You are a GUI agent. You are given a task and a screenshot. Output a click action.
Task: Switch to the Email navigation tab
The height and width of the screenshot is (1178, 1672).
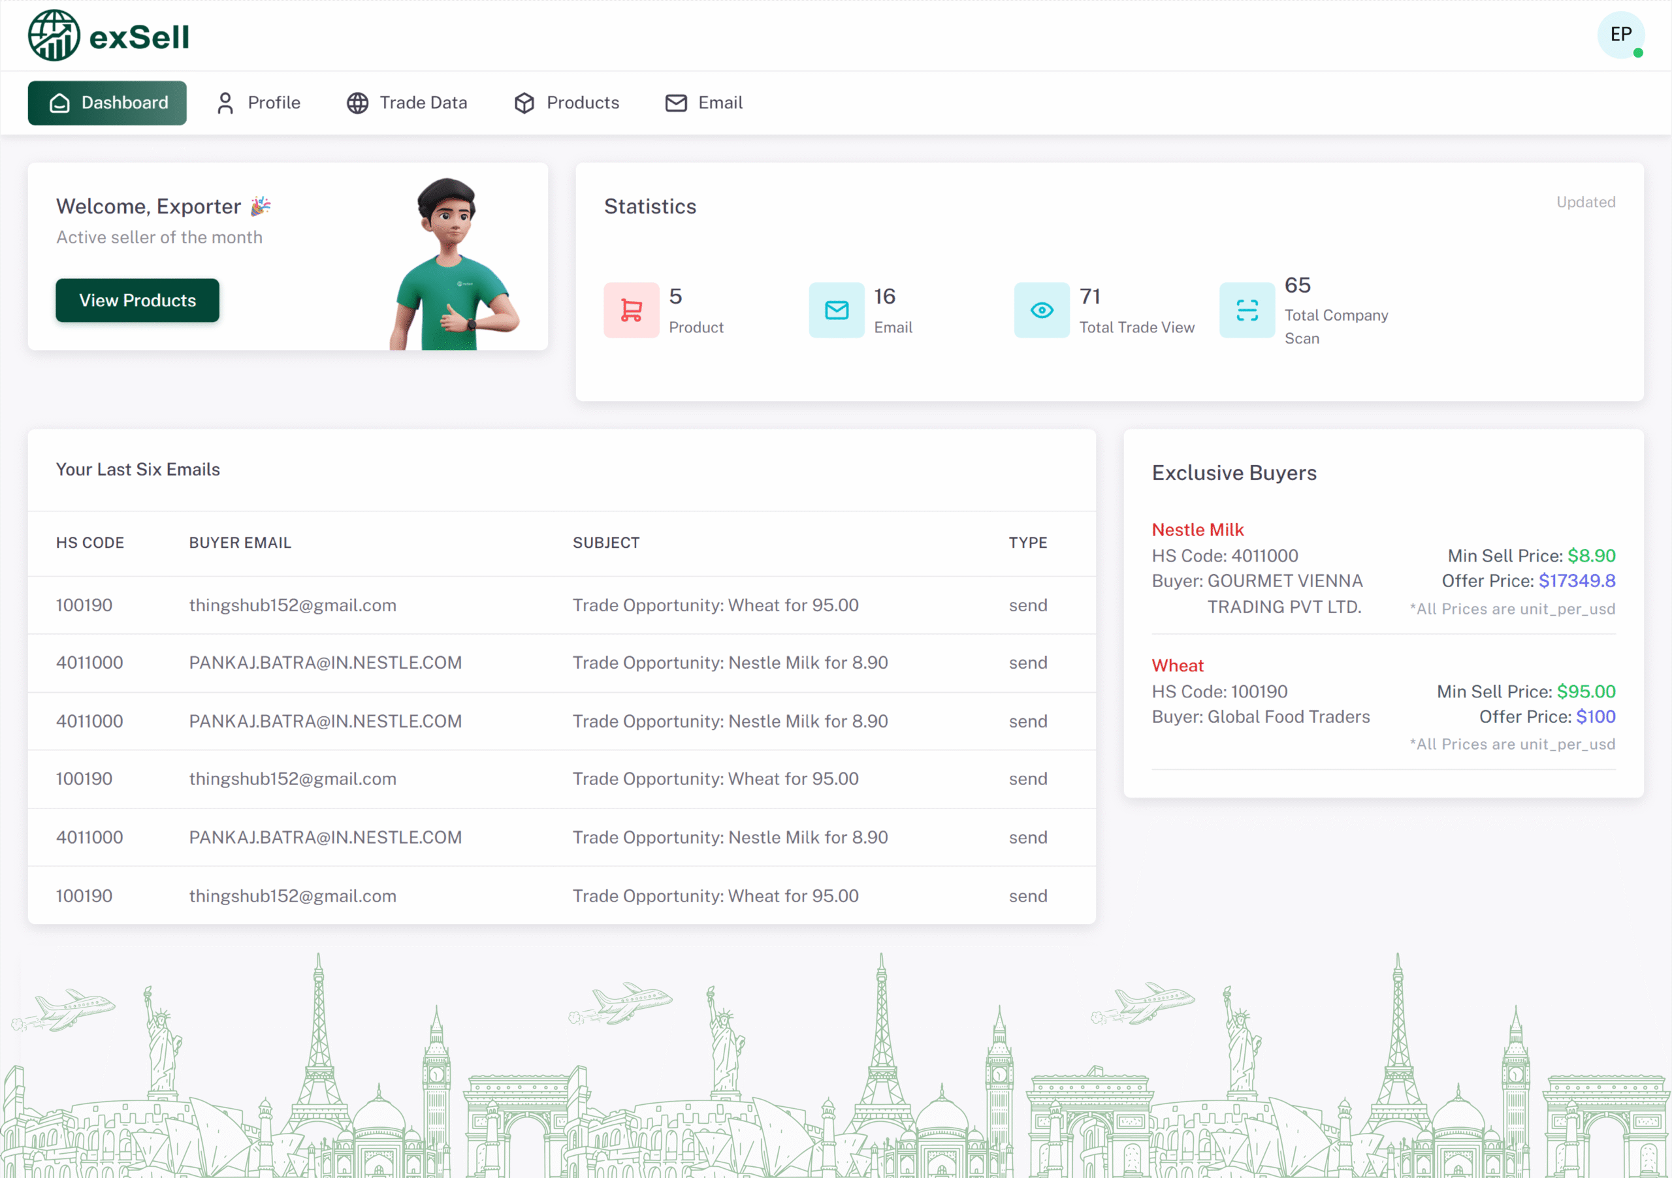703,103
